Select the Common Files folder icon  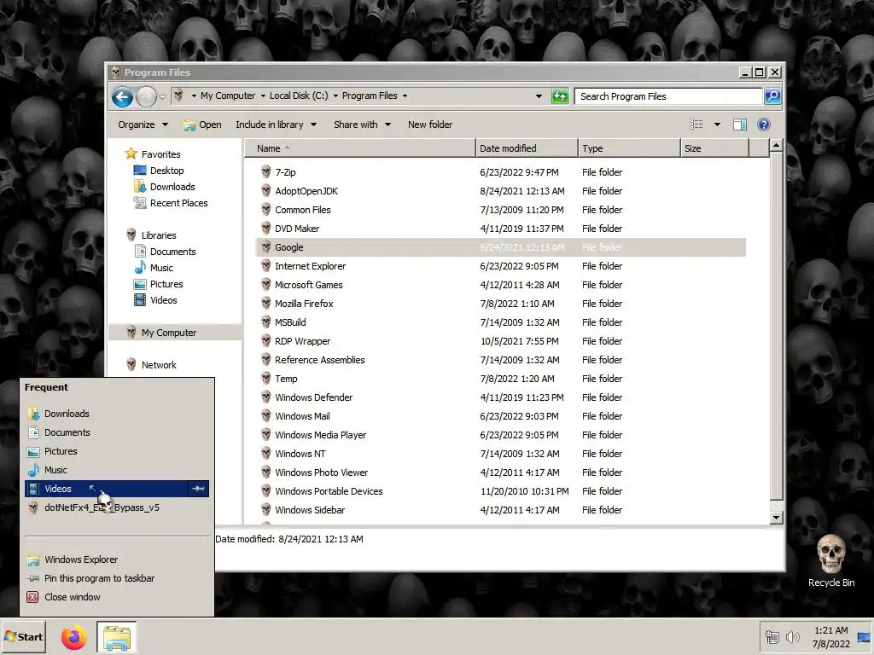[266, 210]
